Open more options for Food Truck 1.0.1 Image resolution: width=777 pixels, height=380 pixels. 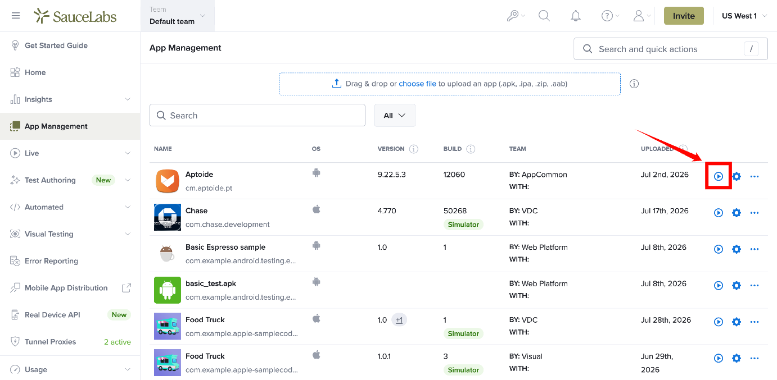[755, 358]
